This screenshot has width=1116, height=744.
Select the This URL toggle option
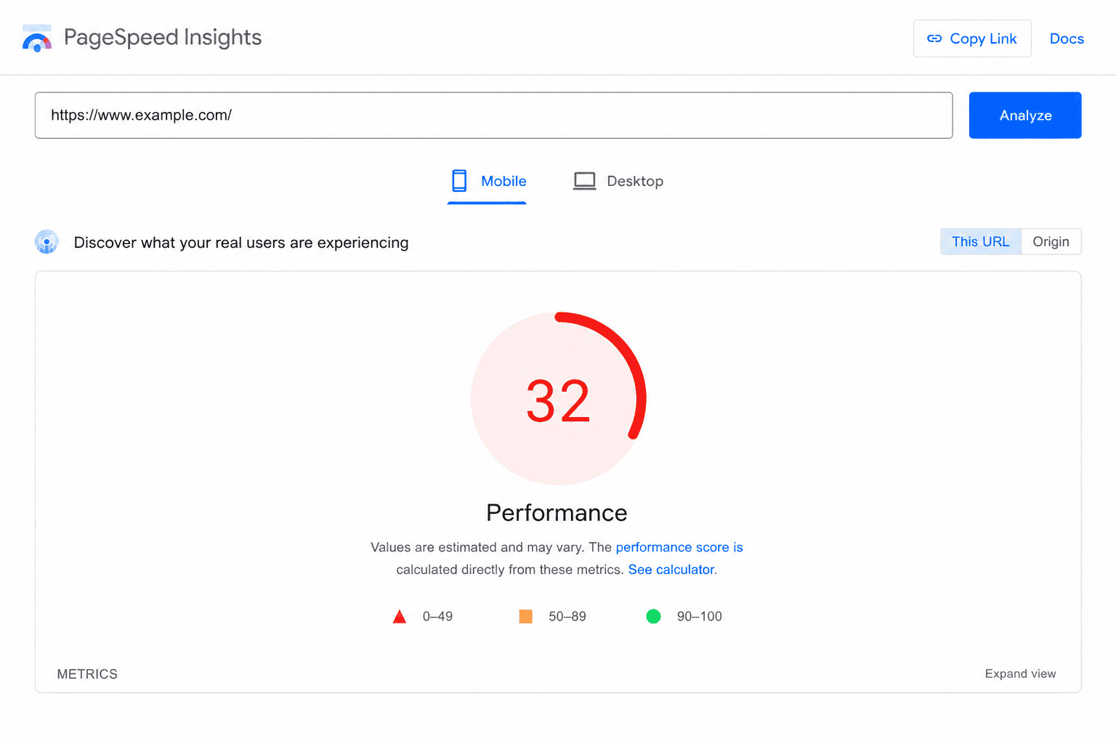click(981, 242)
